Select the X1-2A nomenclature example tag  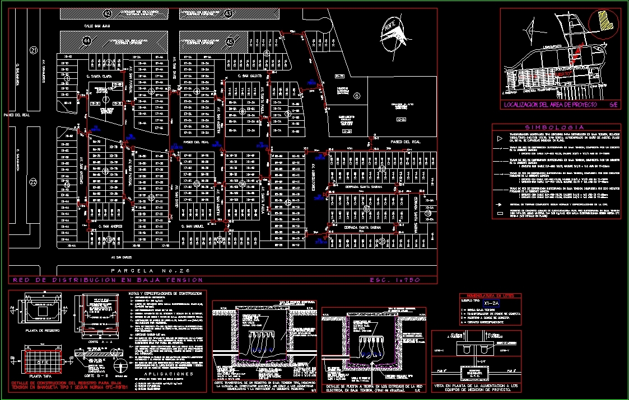(x=491, y=304)
